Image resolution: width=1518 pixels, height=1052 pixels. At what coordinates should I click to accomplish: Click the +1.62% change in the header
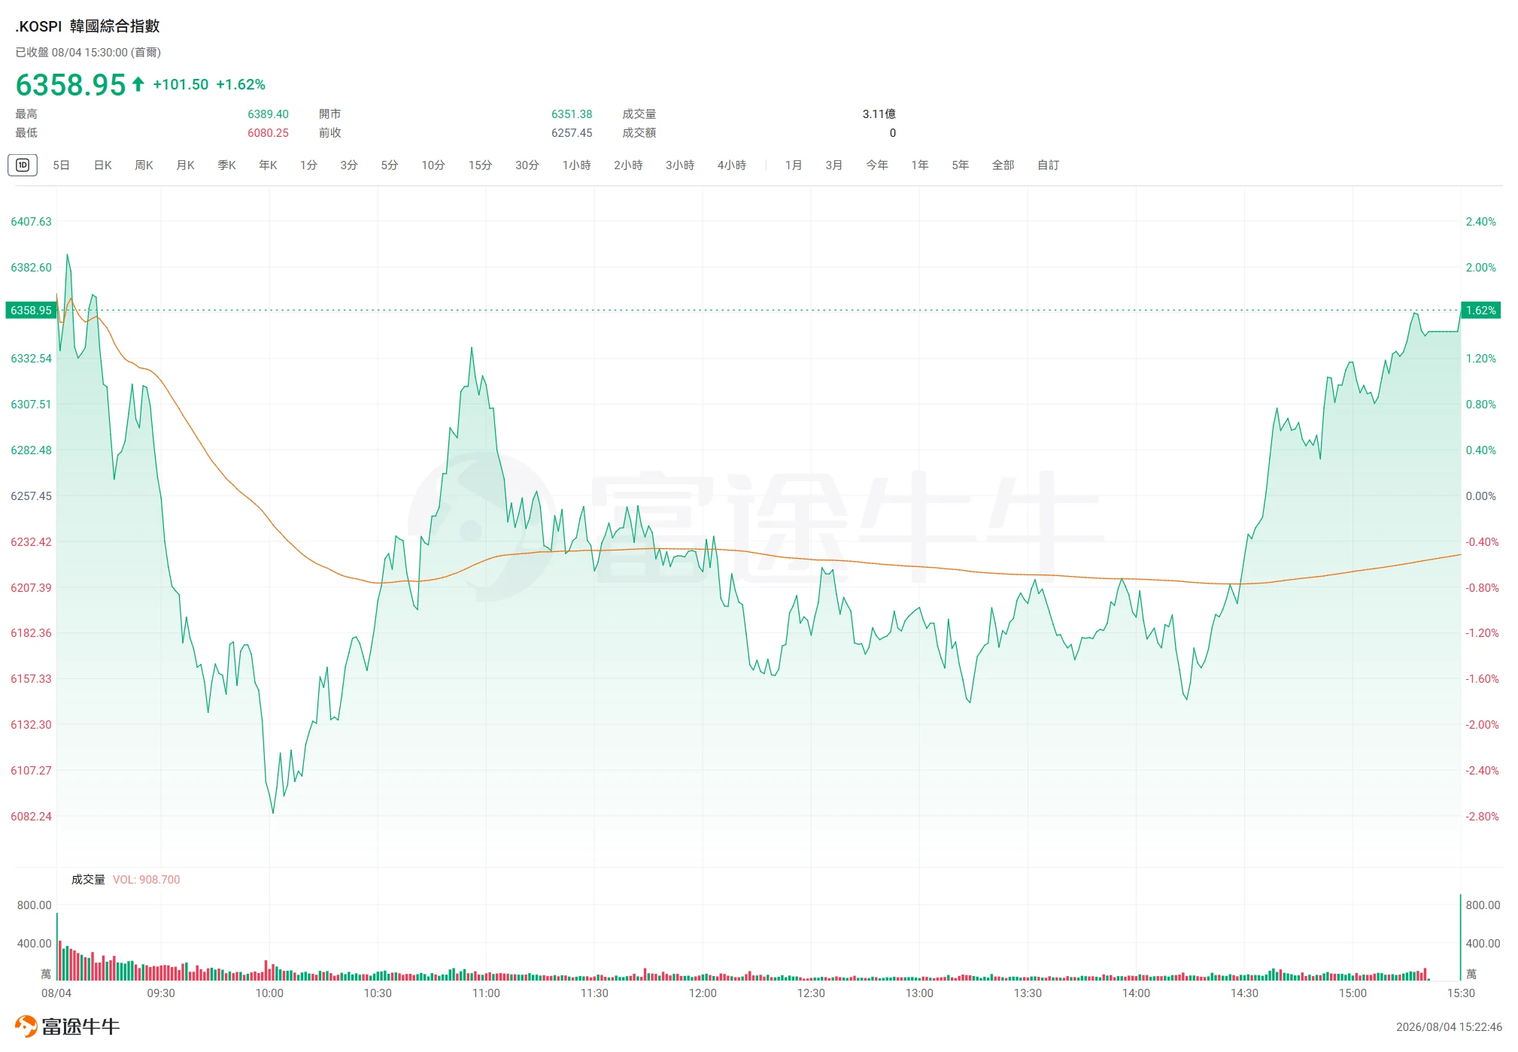click(x=241, y=85)
